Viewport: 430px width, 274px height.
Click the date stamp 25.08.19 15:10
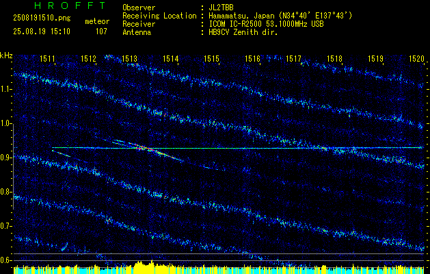click(x=42, y=32)
